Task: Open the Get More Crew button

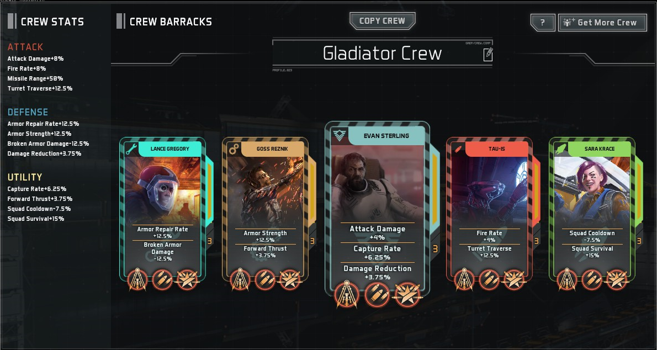Action: (x=602, y=23)
